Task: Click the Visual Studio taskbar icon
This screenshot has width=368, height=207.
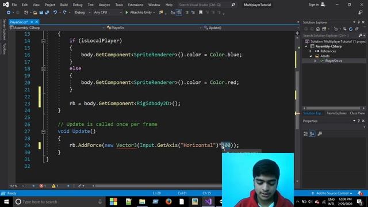Action: coord(208,202)
